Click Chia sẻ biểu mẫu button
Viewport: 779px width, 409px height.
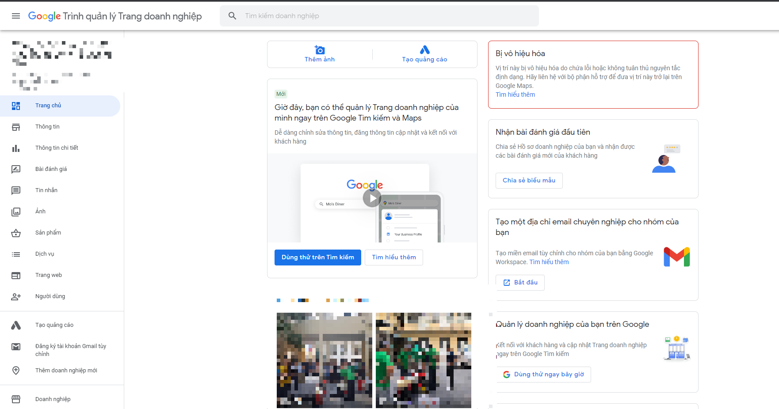[529, 181]
